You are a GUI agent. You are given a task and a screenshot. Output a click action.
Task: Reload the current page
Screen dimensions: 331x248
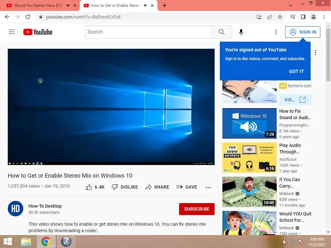[28, 17]
